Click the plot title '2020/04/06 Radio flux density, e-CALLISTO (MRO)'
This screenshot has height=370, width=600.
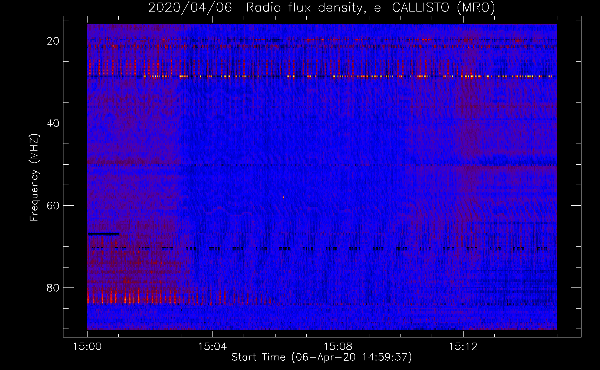pos(322,7)
